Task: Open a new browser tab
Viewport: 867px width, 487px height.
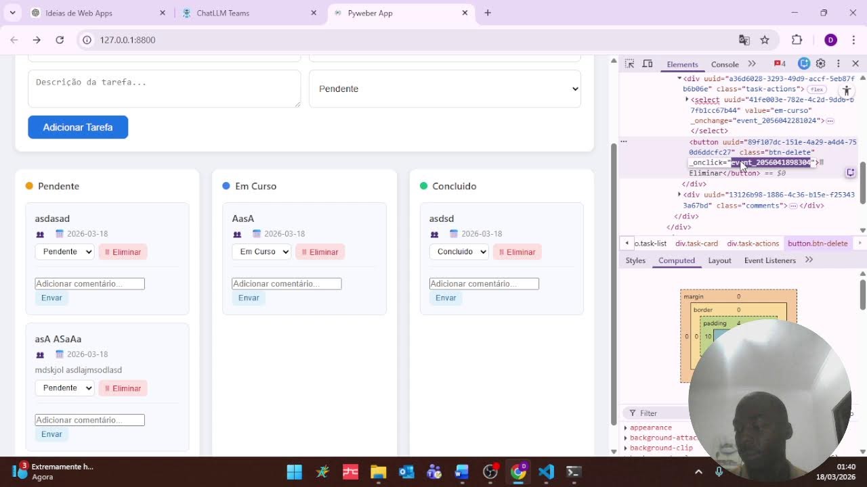Action: click(x=488, y=13)
